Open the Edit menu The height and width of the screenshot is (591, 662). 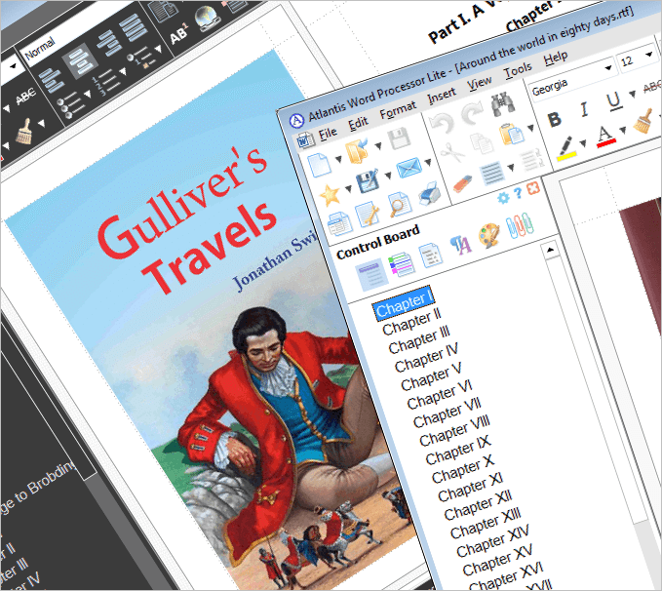[x=359, y=123]
